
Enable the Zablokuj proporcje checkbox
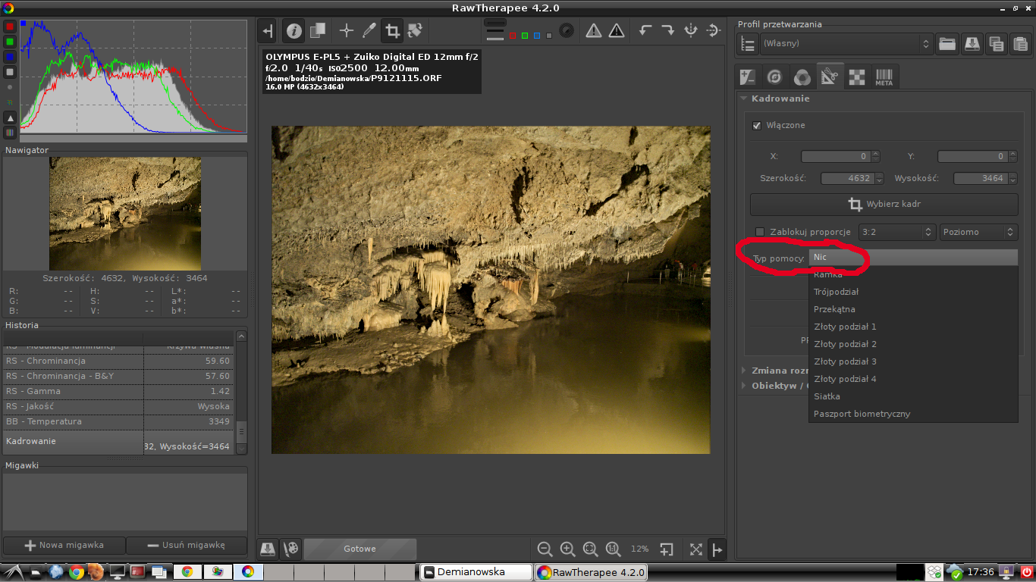pos(760,232)
